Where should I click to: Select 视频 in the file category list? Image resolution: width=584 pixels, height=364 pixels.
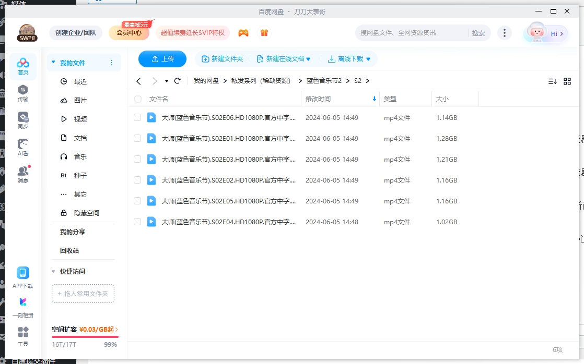(80, 119)
